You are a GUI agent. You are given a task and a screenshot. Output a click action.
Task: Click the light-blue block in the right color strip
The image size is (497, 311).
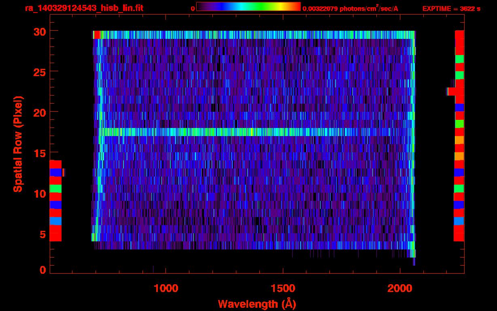[x=459, y=221]
